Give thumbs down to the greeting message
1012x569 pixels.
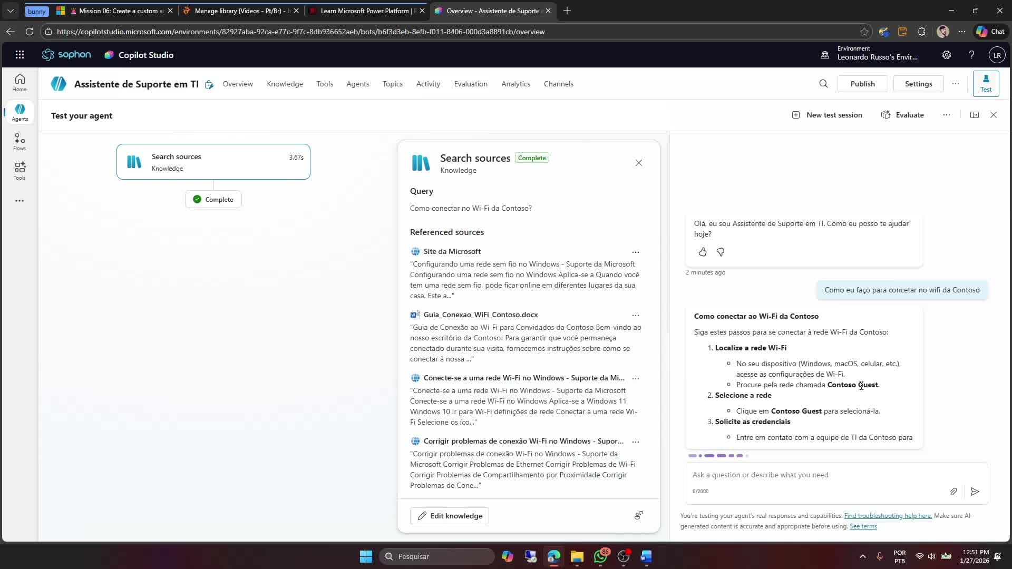(721, 252)
